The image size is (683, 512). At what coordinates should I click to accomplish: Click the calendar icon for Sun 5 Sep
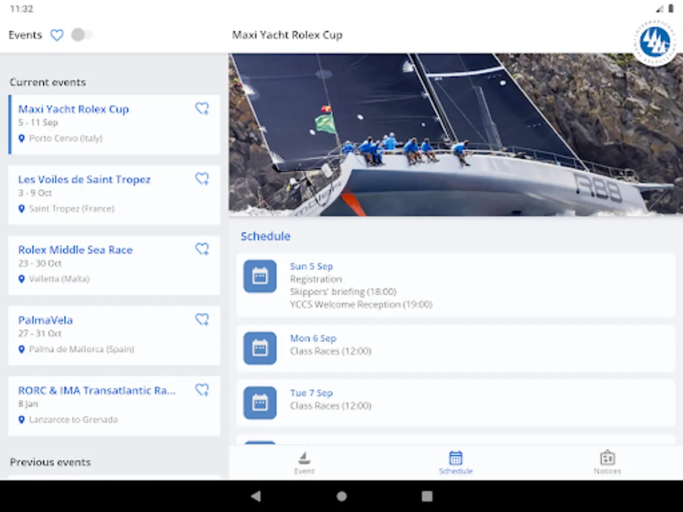tap(260, 276)
